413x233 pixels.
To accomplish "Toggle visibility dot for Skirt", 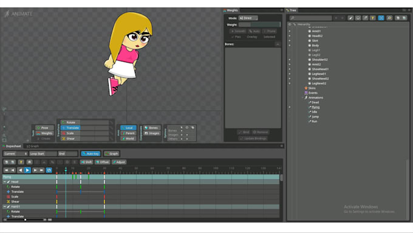I will click(x=290, y=41).
